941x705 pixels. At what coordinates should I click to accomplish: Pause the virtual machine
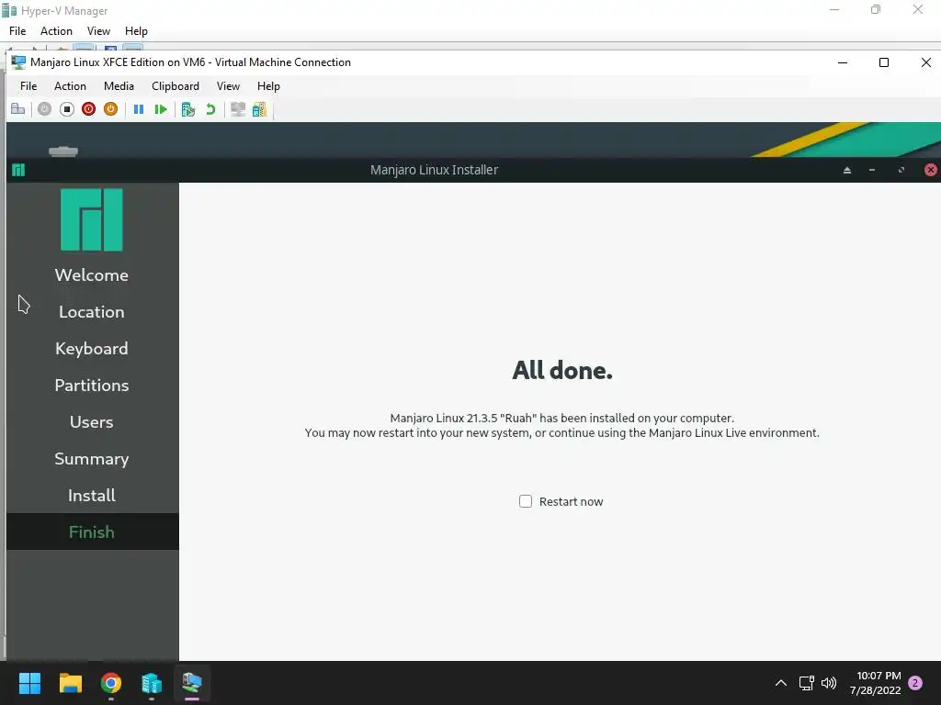[139, 109]
